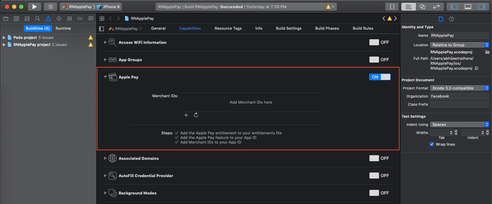The height and width of the screenshot is (204, 492).
Task: Expand the App Groups section
Action: pyautogui.click(x=105, y=60)
